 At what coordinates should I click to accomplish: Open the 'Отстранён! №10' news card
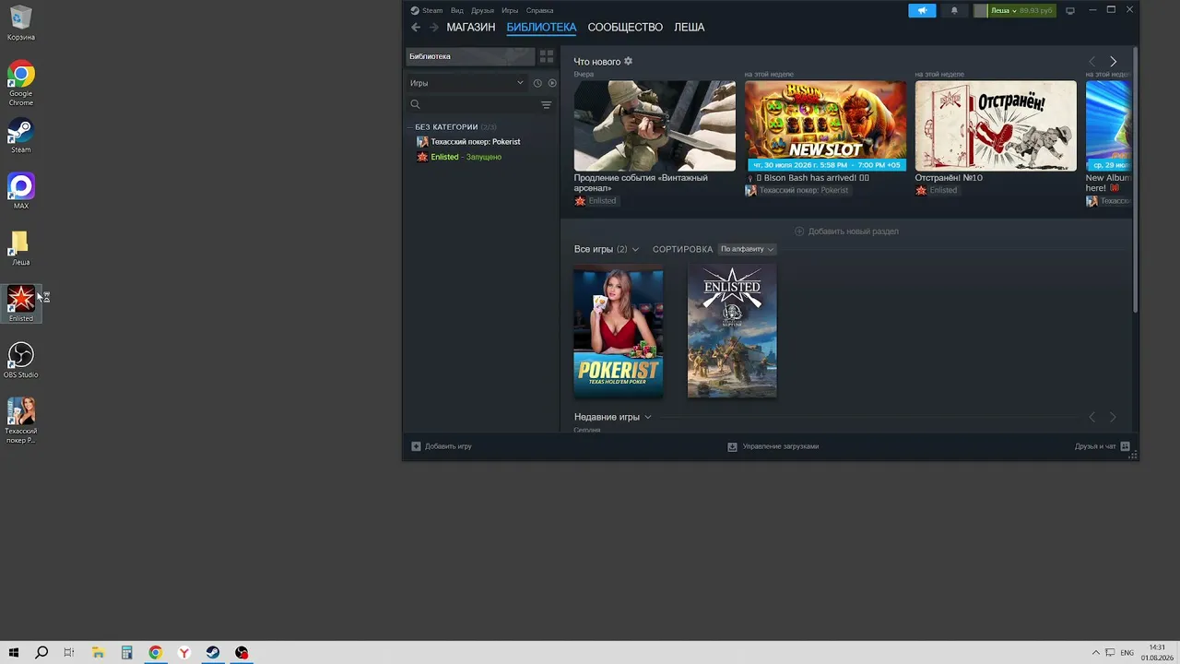point(996,125)
